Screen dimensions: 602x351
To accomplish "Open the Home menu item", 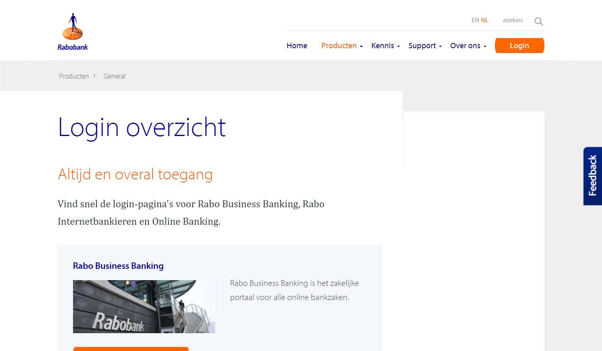I will pyautogui.click(x=297, y=46).
